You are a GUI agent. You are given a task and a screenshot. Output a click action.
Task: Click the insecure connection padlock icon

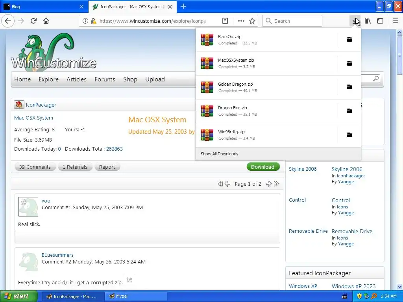[x=93, y=21]
